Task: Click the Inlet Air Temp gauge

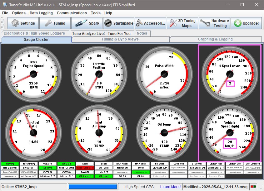Action: click(x=99, y=133)
